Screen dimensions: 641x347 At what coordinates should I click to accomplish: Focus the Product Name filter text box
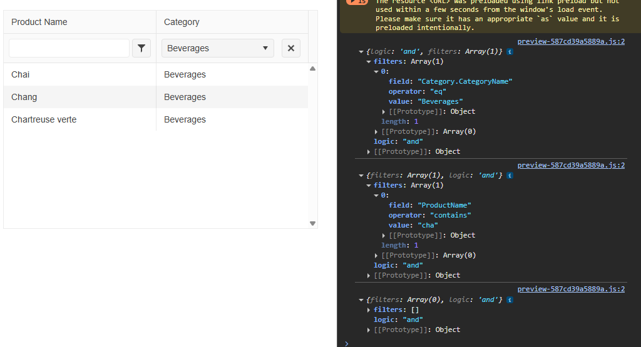69,48
